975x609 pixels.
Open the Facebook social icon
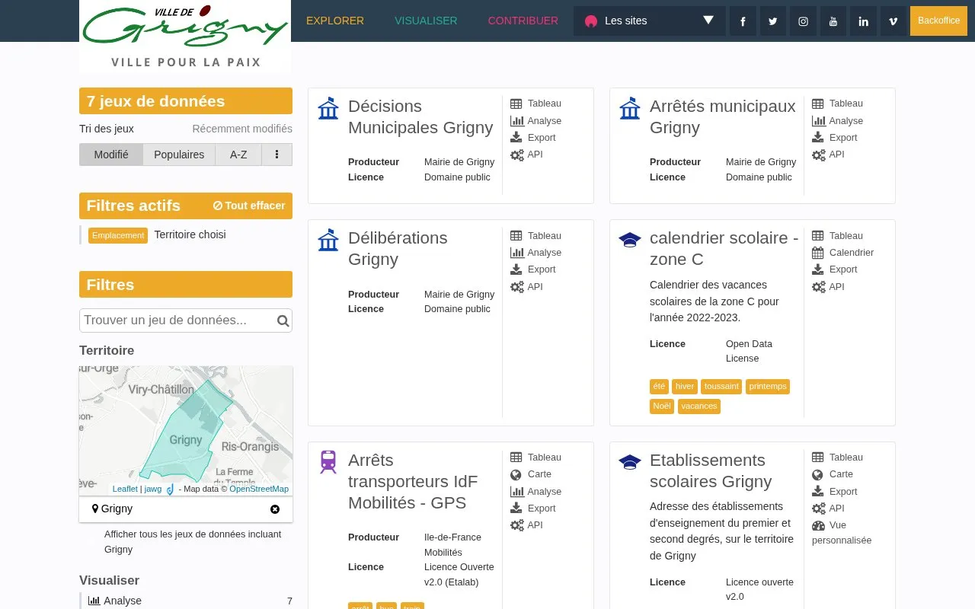[743, 21]
